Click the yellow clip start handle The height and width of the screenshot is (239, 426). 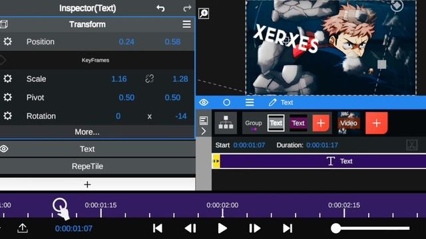click(216, 161)
